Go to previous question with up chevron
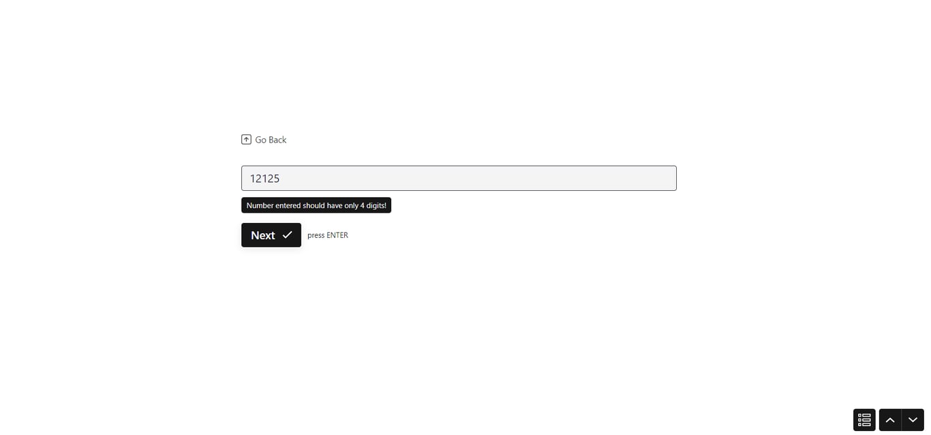Viewport: 931px width, 435px height. pyautogui.click(x=890, y=420)
